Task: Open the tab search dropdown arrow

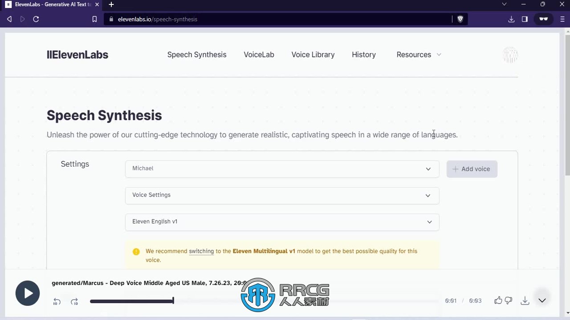Action: (x=504, y=4)
